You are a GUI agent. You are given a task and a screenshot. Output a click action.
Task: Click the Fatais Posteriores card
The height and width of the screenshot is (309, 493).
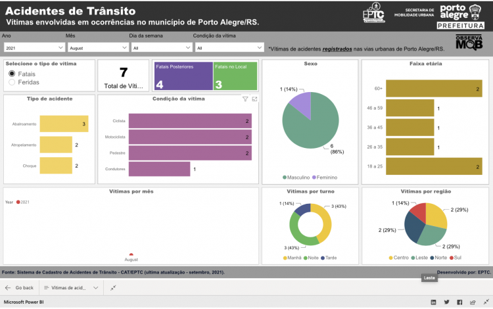(183, 76)
